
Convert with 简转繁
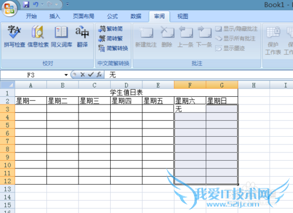click(111, 39)
